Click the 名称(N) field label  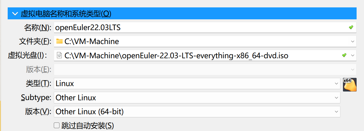tap(38, 28)
